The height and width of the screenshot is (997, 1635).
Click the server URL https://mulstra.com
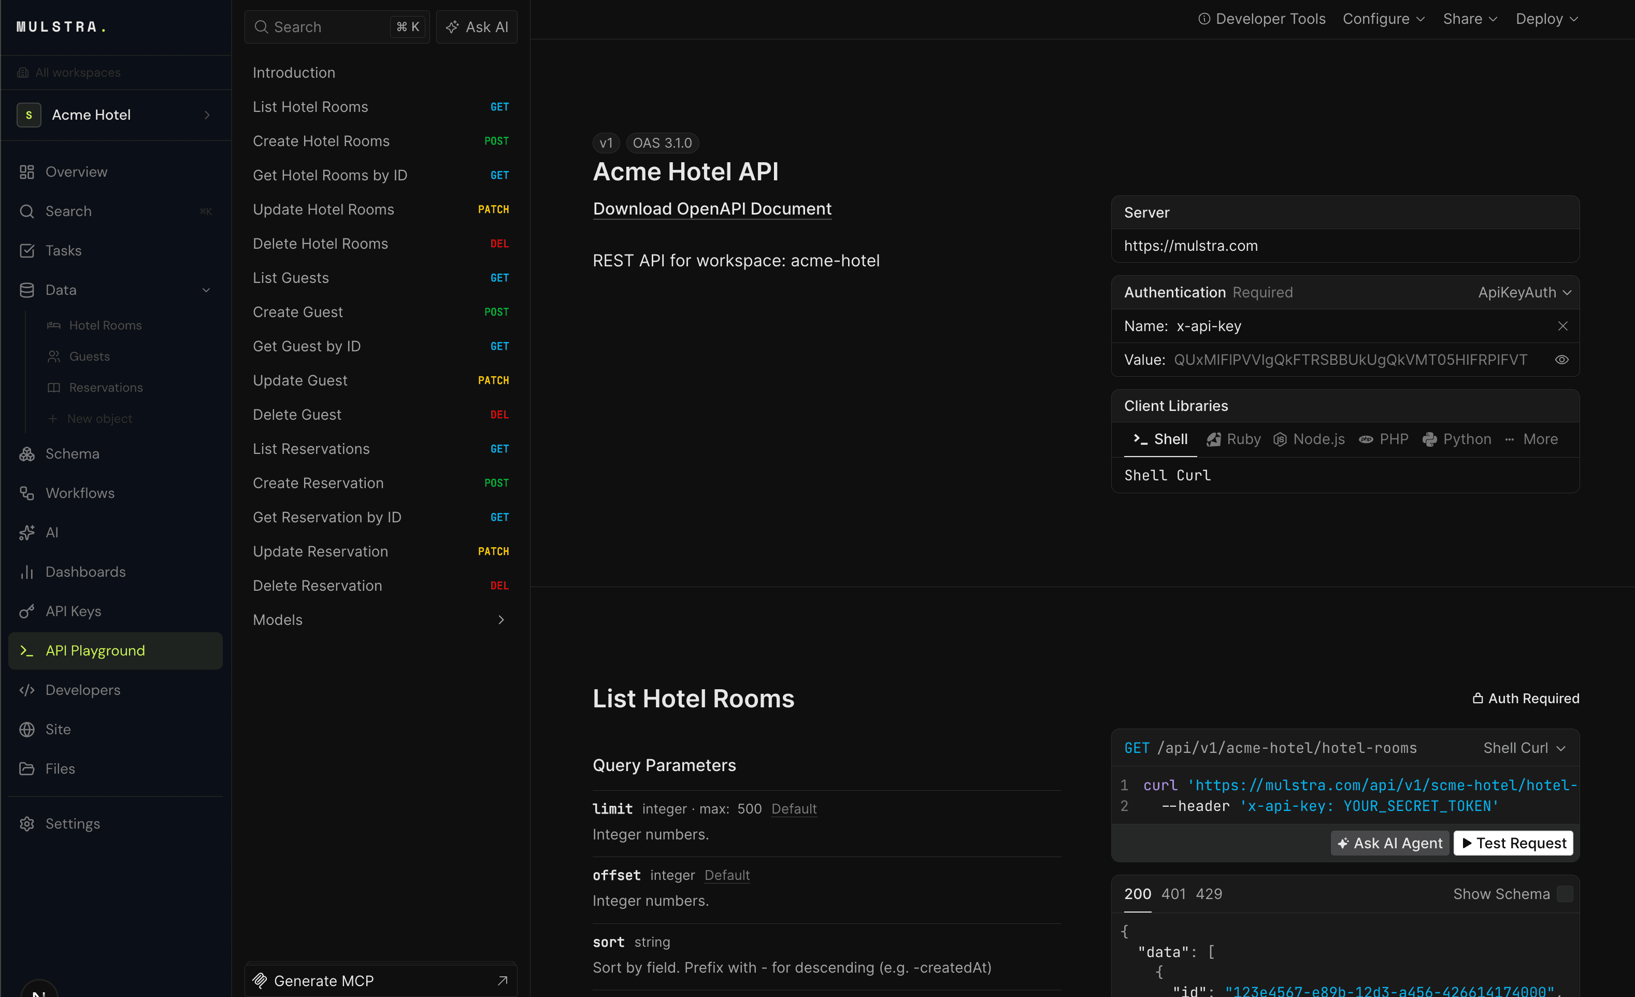point(1191,246)
